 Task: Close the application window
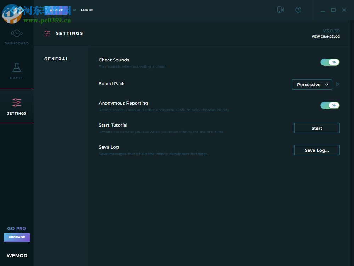(x=344, y=10)
